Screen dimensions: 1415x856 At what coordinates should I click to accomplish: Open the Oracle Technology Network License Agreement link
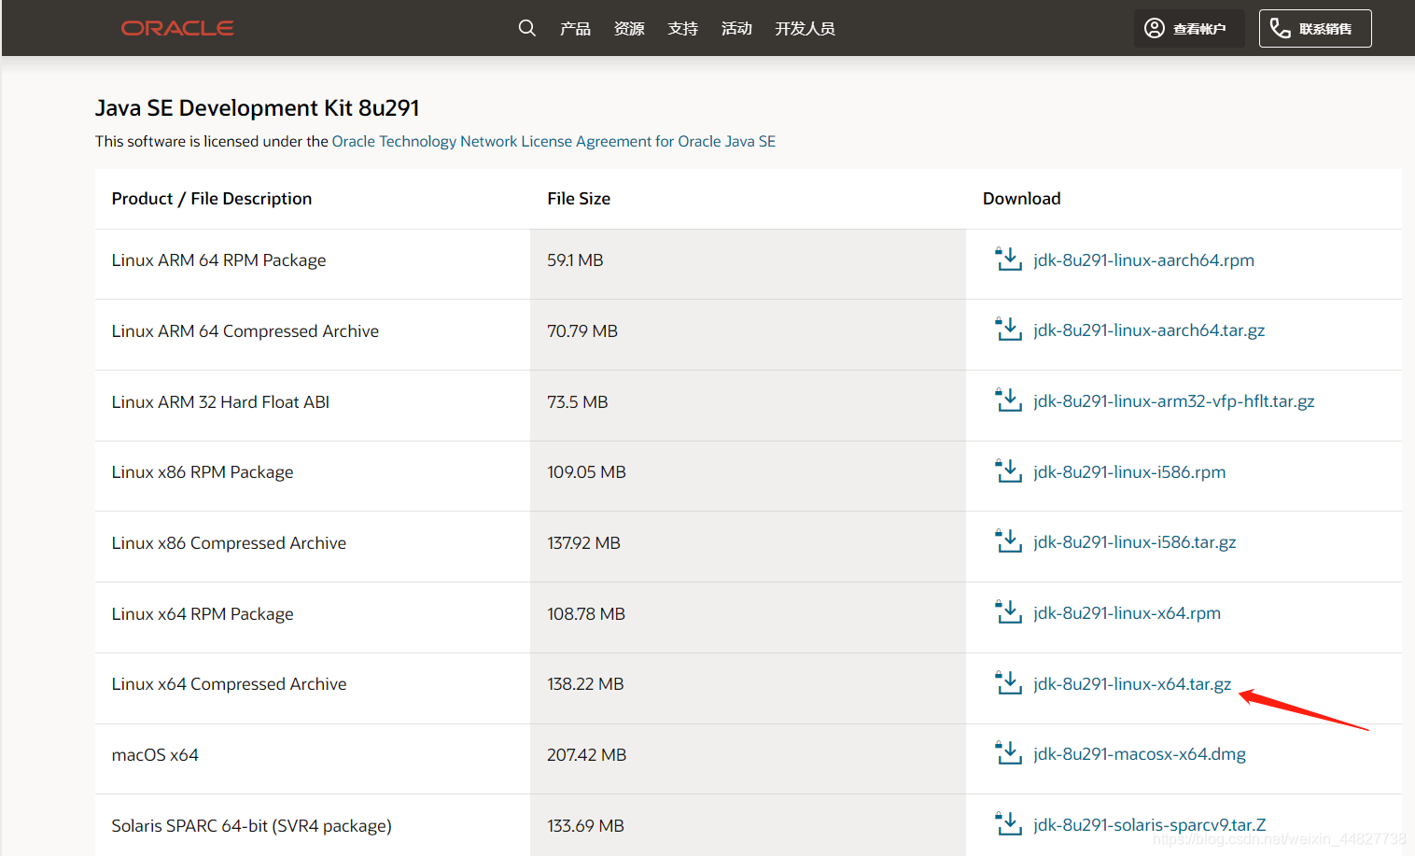pos(553,141)
